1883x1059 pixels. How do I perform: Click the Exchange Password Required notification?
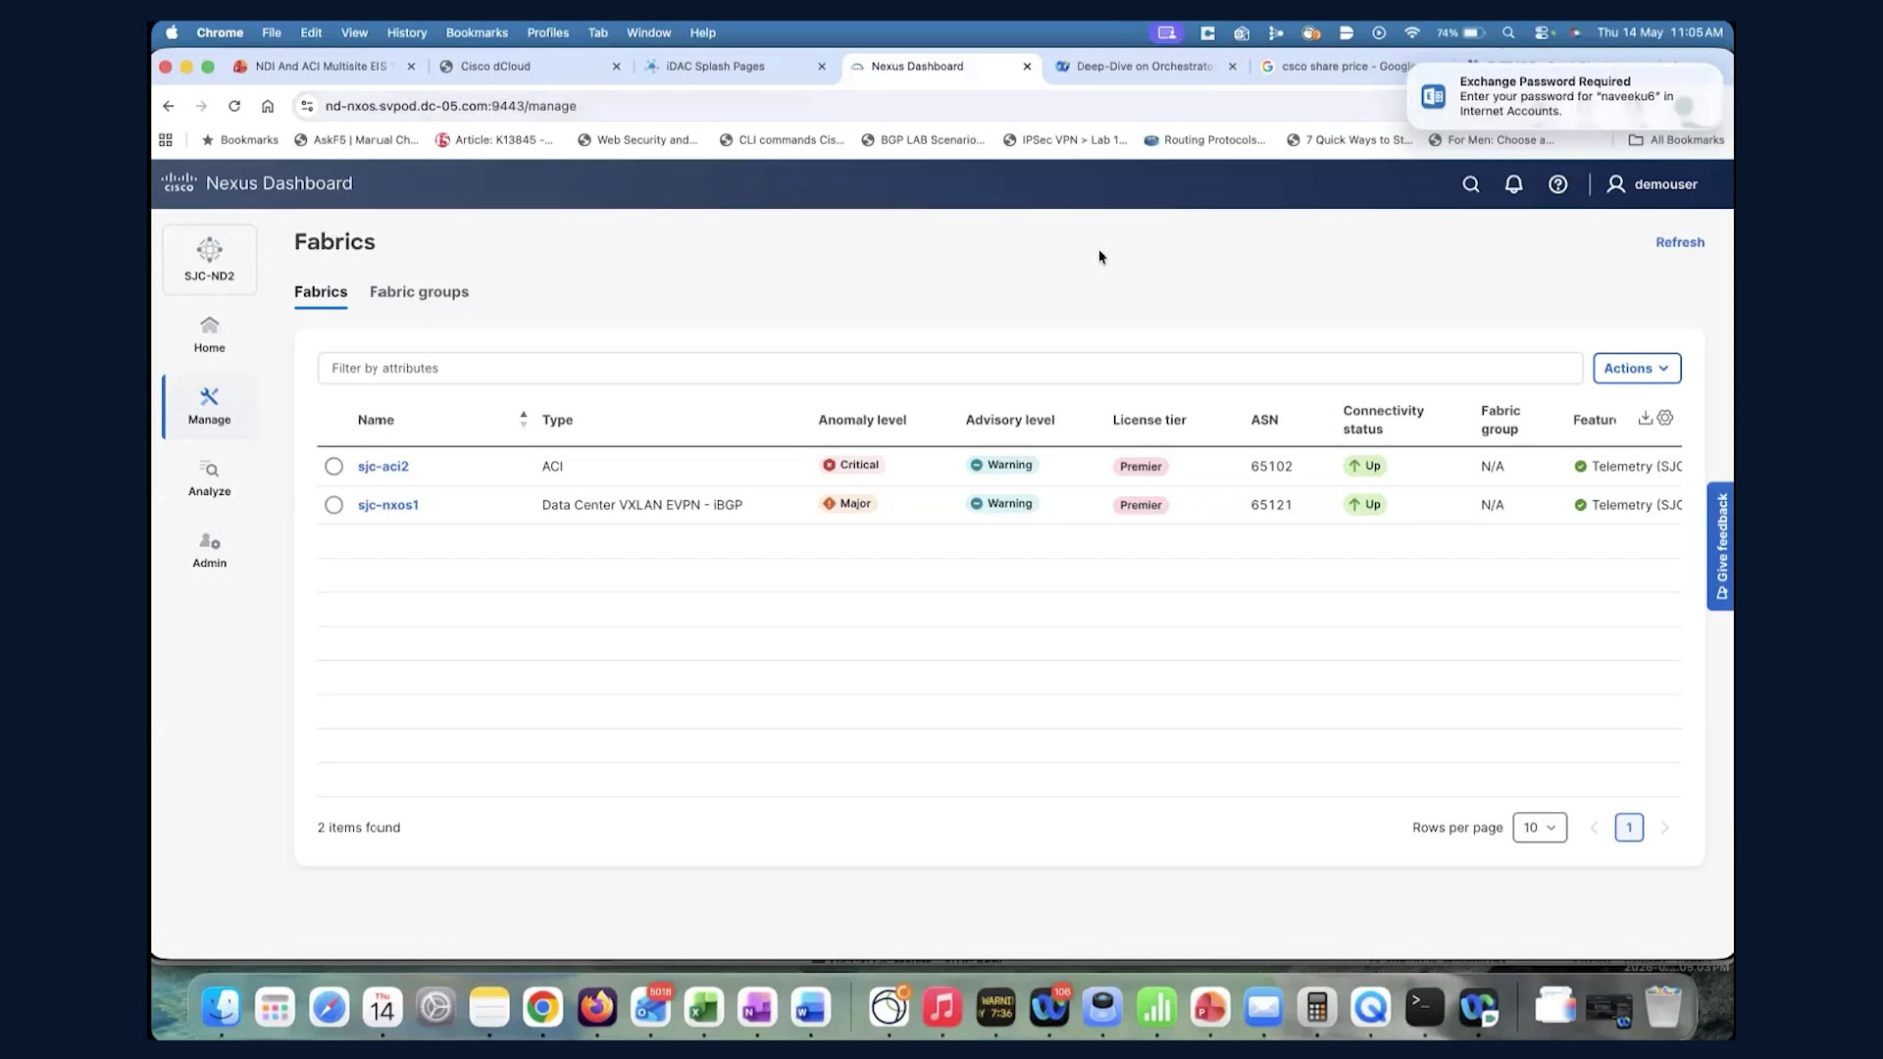point(1564,96)
